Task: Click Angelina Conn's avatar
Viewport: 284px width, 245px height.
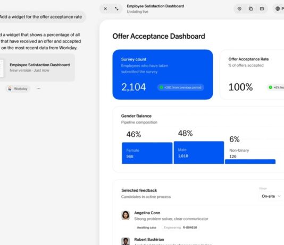Action: (x=126, y=215)
